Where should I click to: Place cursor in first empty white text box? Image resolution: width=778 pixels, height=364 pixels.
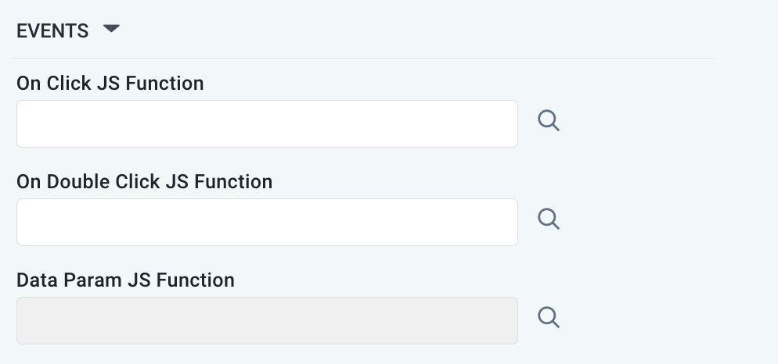pos(267,123)
